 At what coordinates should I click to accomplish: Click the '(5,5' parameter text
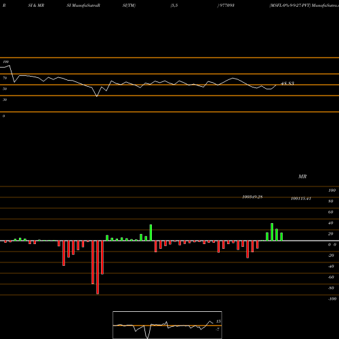174,5
